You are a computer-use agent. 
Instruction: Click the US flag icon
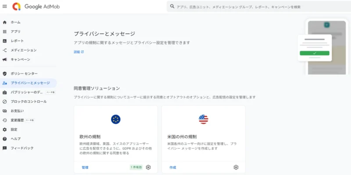click(x=203, y=119)
